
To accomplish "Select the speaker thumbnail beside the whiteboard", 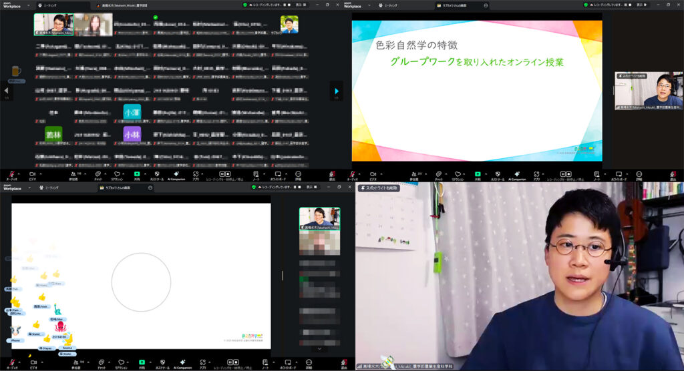I will tap(319, 218).
